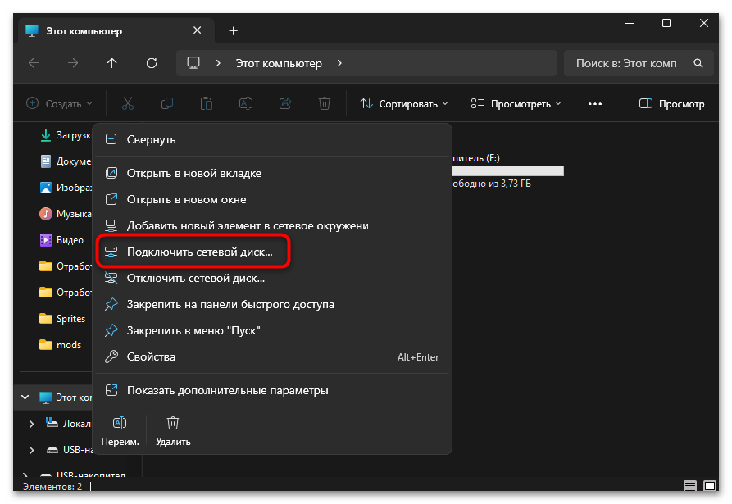Click the toolbar trash Delete icon
732x504 pixels.
(x=325, y=103)
